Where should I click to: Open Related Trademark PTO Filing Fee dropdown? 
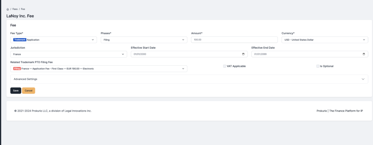click(99, 69)
